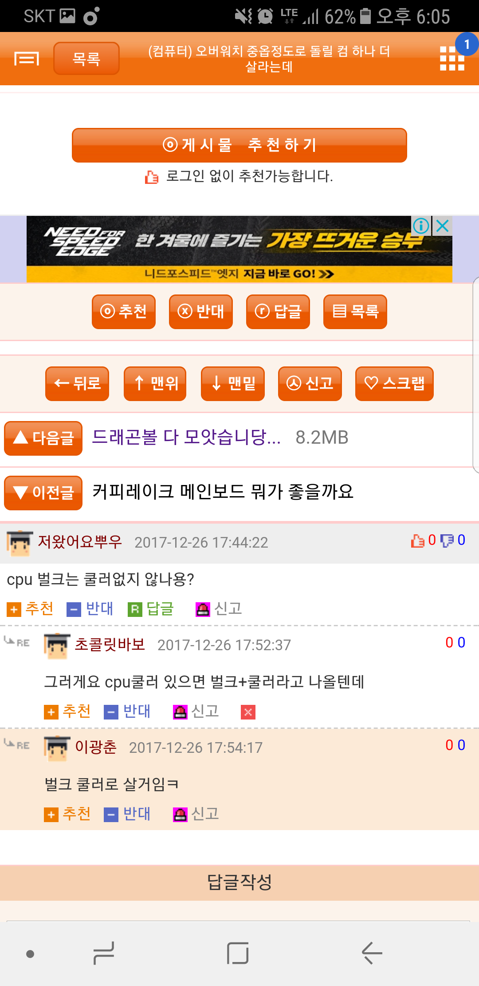This screenshot has height=986, width=479.
Task: Tap the large 게시물 추천하기 button
Action: [239, 145]
